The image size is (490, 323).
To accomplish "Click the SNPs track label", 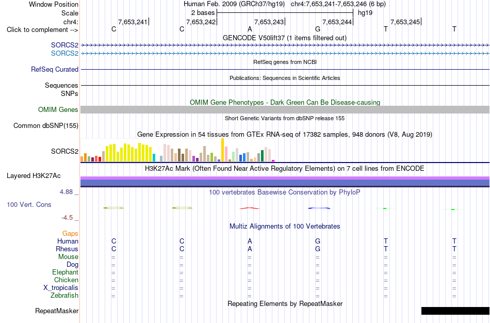I will tap(70, 93).
